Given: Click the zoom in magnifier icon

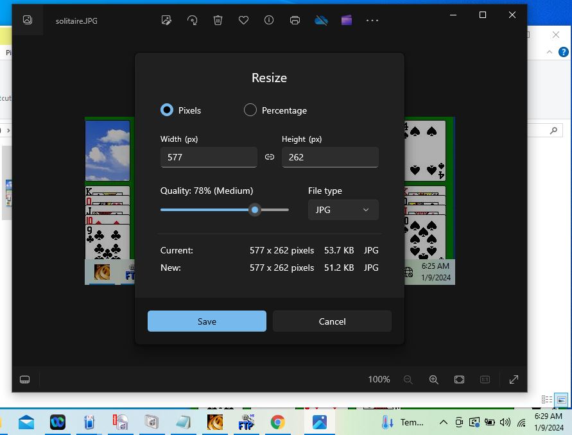Looking at the screenshot, I should pyautogui.click(x=434, y=380).
